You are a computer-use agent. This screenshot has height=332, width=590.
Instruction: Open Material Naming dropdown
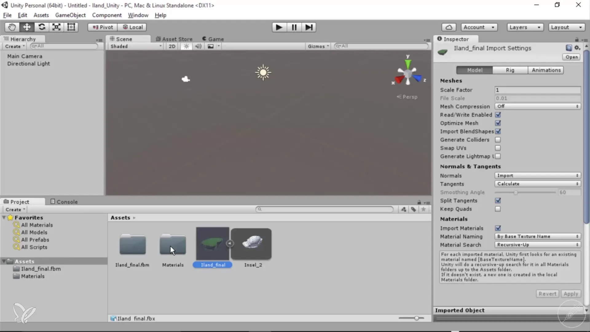coord(537,236)
